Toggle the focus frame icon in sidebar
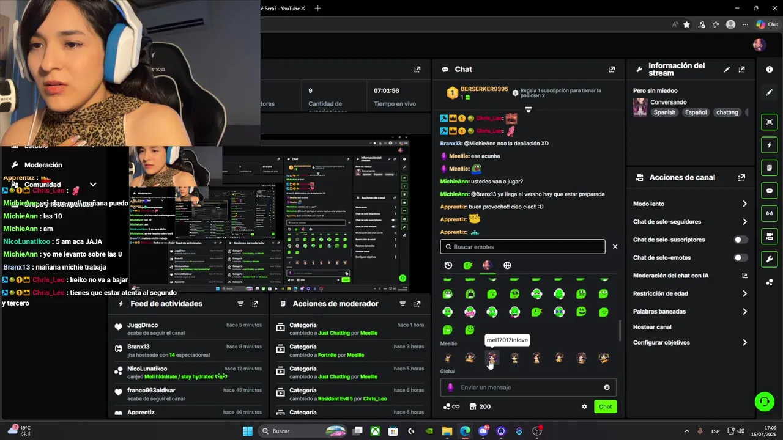The image size is (783, 440). tap(770, 122)
